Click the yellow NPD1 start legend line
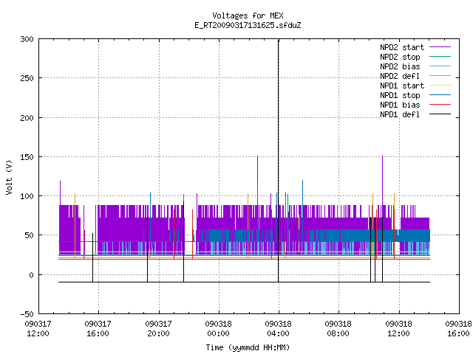The height and width of the screenshot is (354, 473). [x=440, y=86]
